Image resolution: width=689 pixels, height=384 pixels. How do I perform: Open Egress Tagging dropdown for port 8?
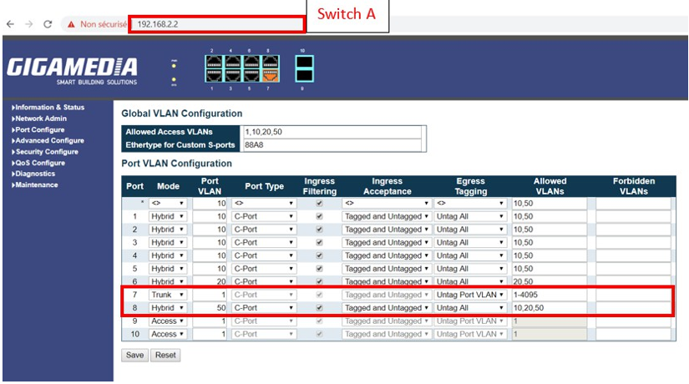click(469, 308)
